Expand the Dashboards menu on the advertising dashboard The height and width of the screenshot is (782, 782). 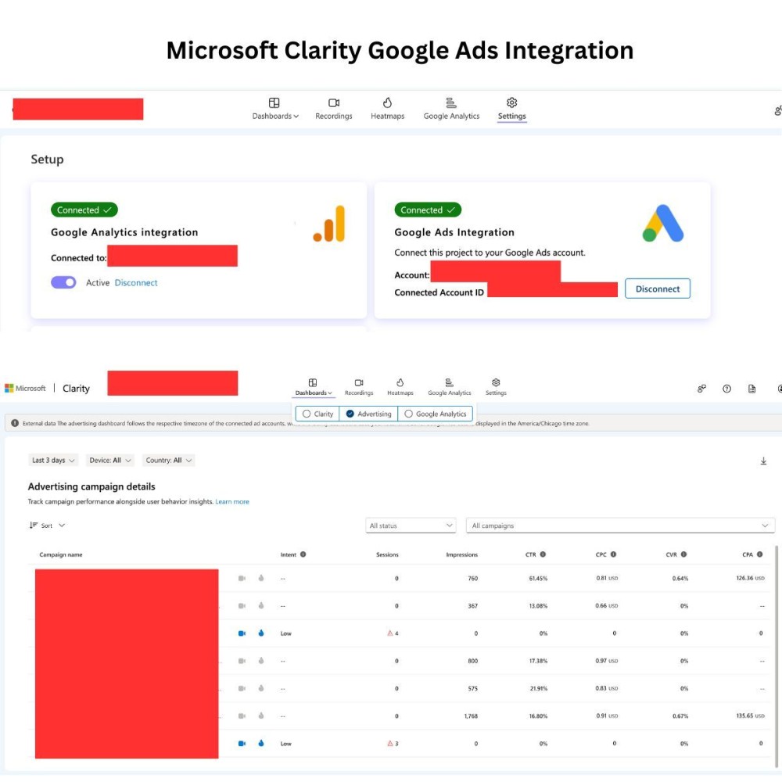click(x=314, y=387)
